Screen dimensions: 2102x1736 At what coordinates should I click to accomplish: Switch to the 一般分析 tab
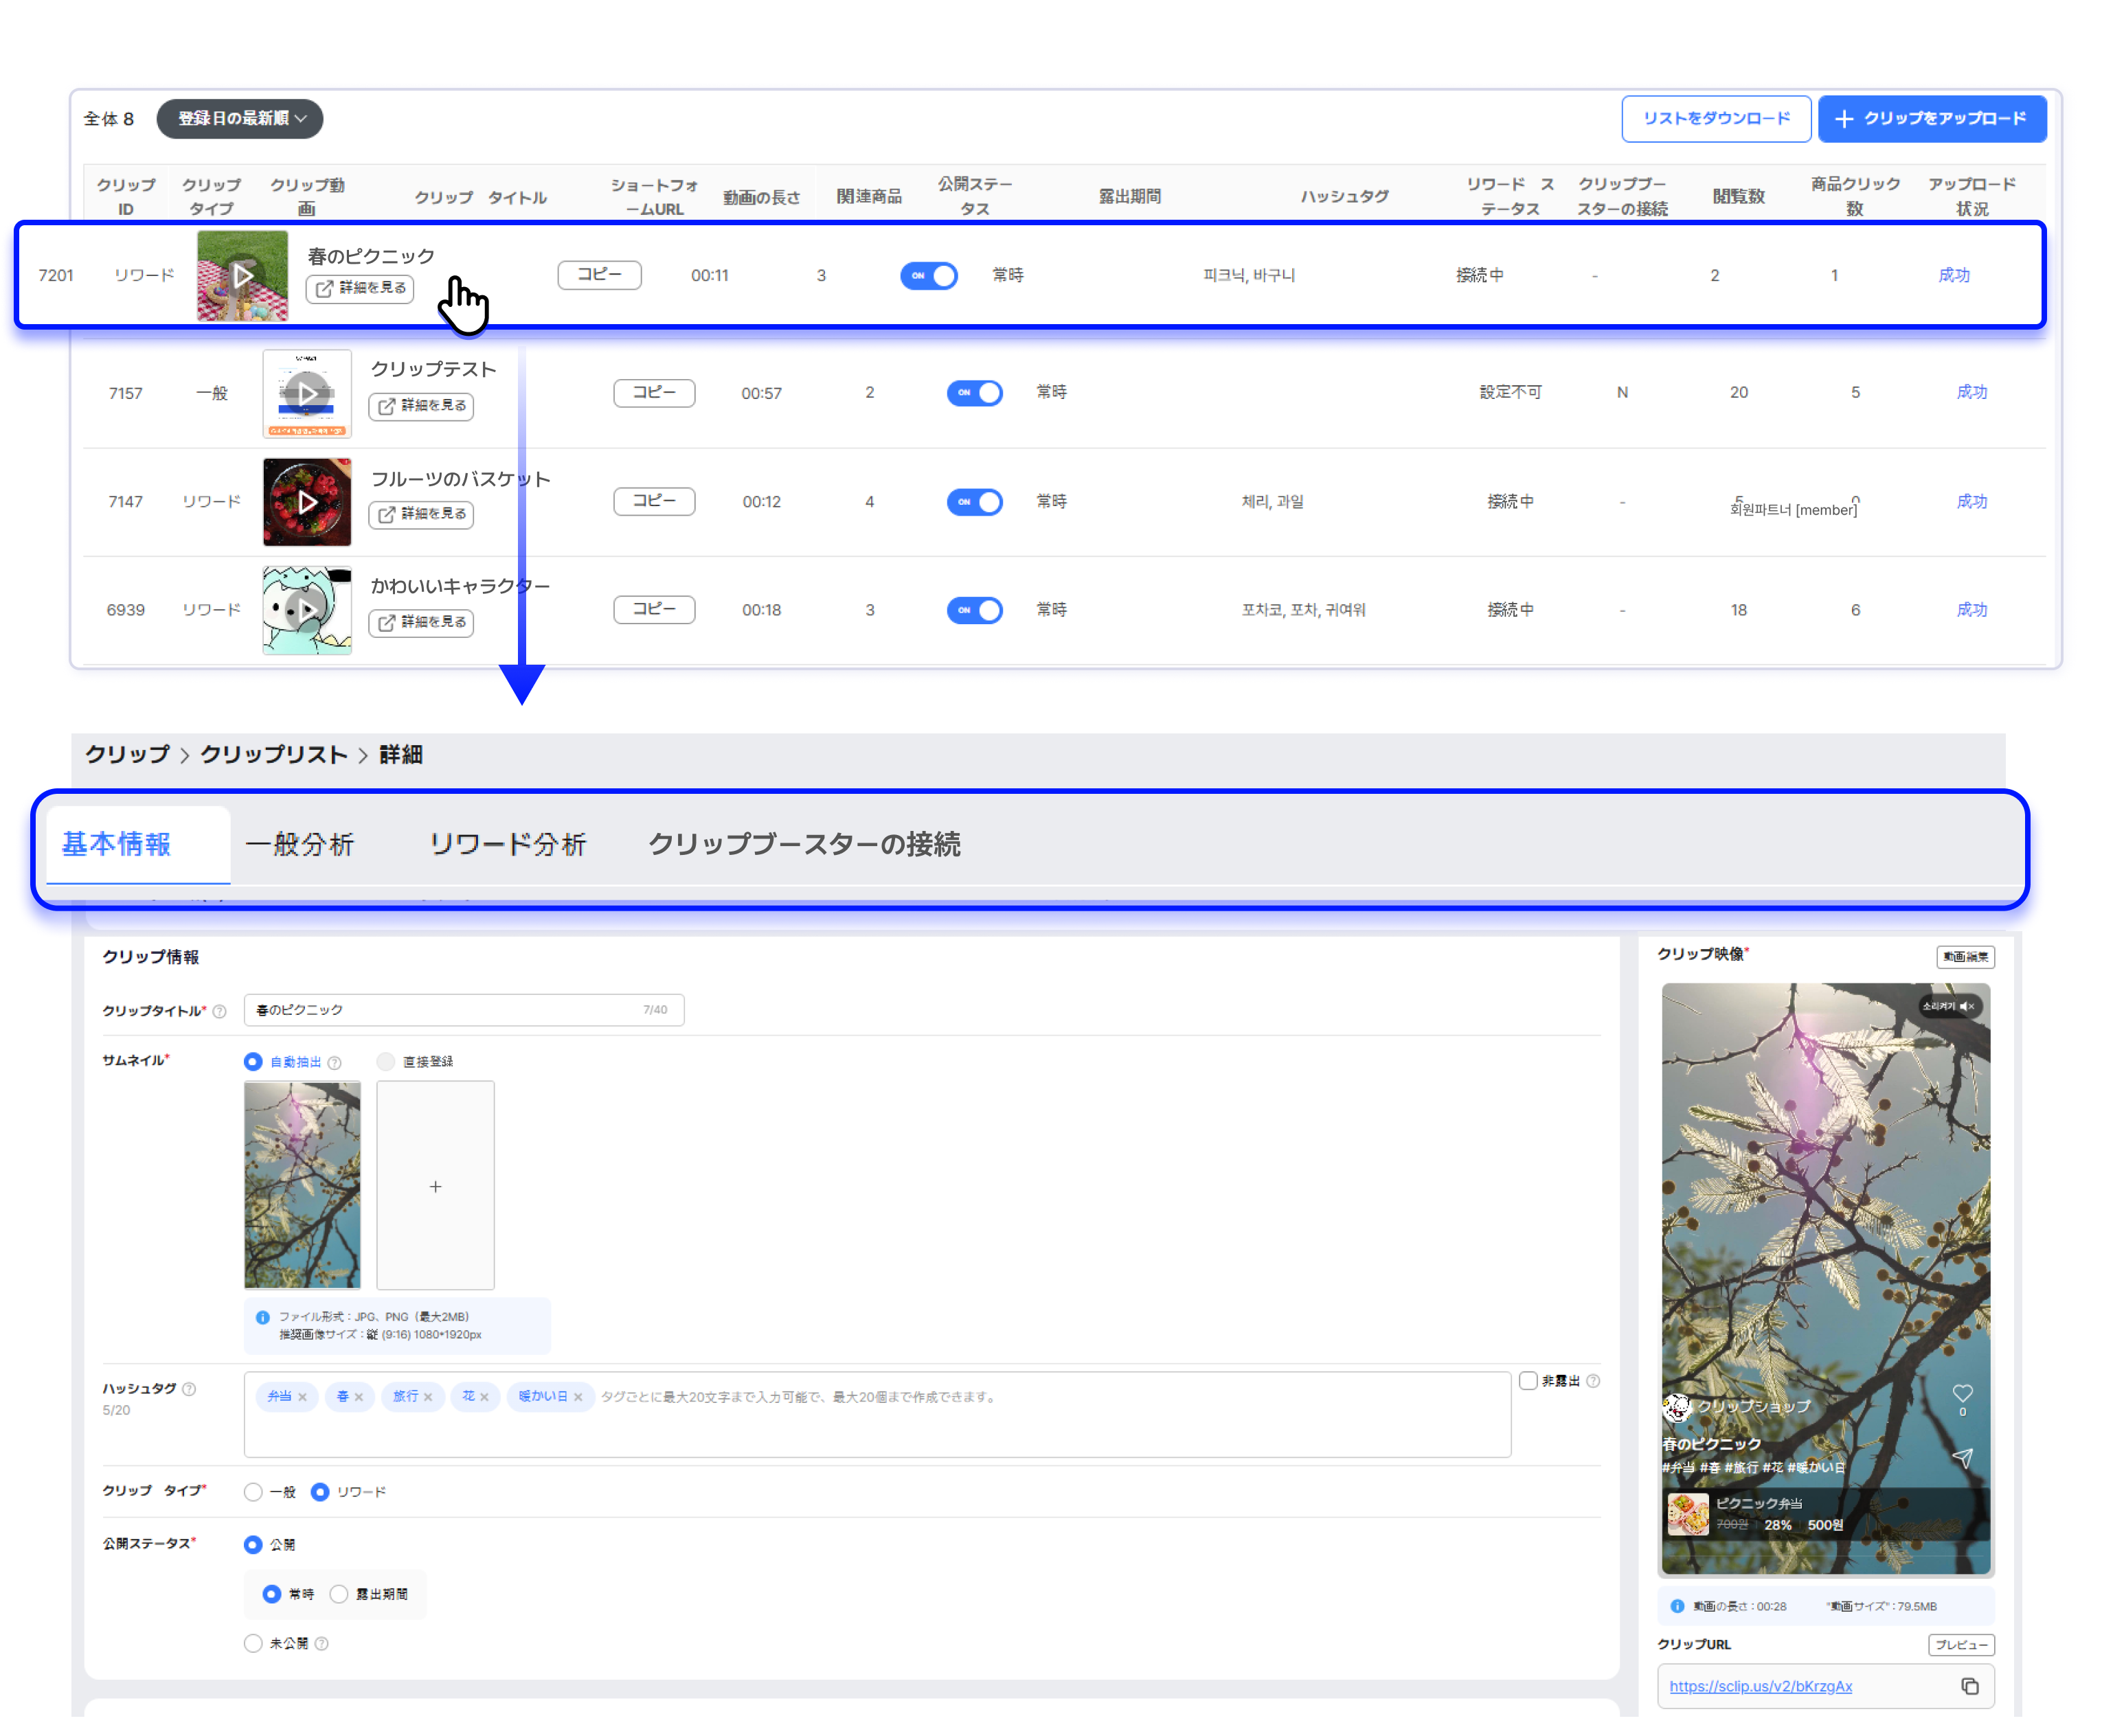[299, 844]
